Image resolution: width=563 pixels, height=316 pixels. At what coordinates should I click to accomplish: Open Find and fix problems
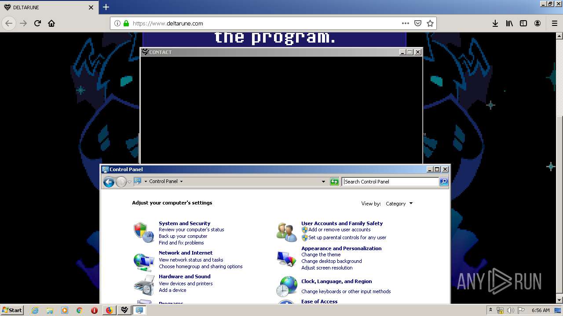(181, 243)
